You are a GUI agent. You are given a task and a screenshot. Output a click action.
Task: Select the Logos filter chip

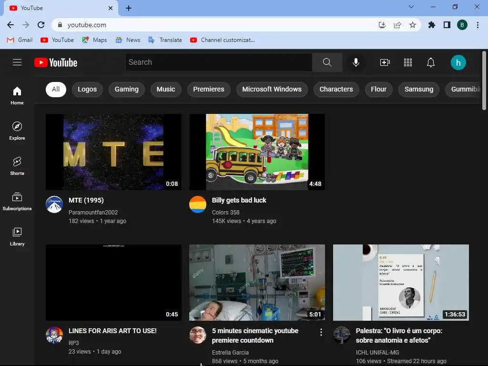coord(87,89)
